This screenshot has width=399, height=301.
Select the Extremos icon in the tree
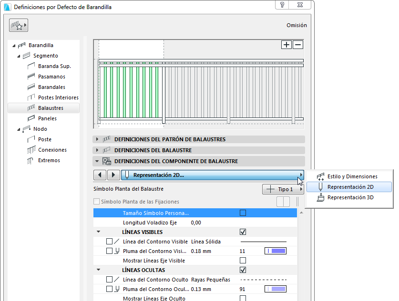click(x=31, y=160)
